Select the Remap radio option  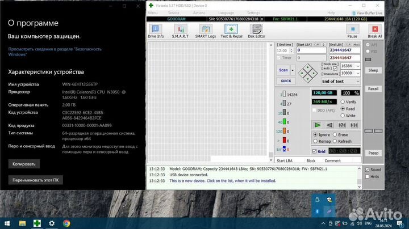point(315,141)
